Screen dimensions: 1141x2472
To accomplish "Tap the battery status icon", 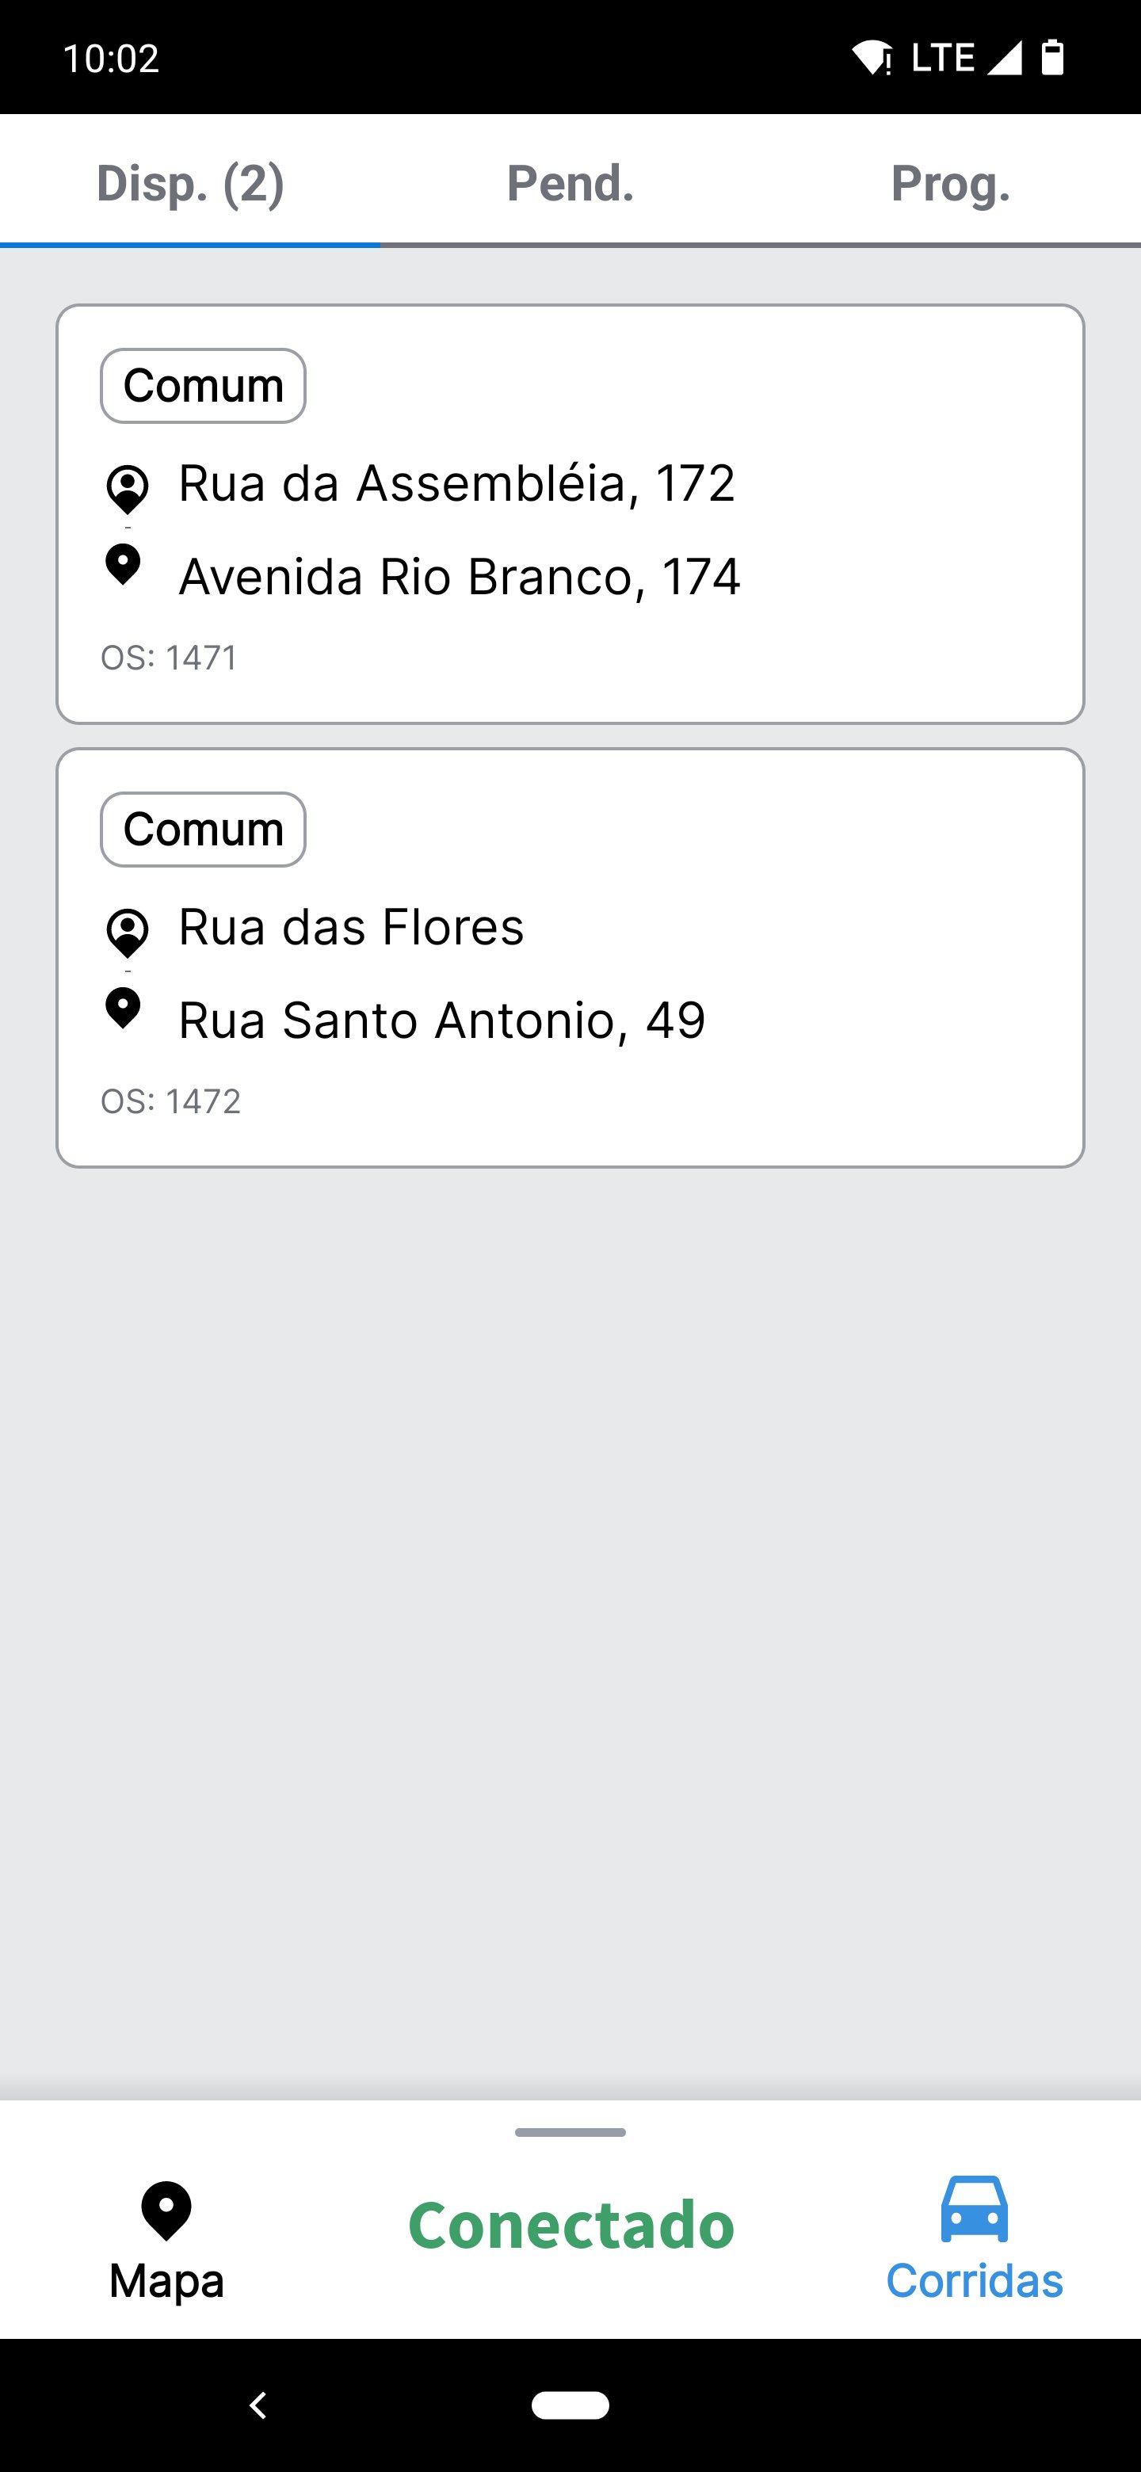I will click(1053, 58).
